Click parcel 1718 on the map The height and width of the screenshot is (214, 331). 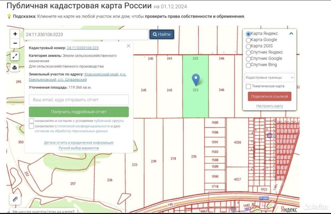coord(215,186)
